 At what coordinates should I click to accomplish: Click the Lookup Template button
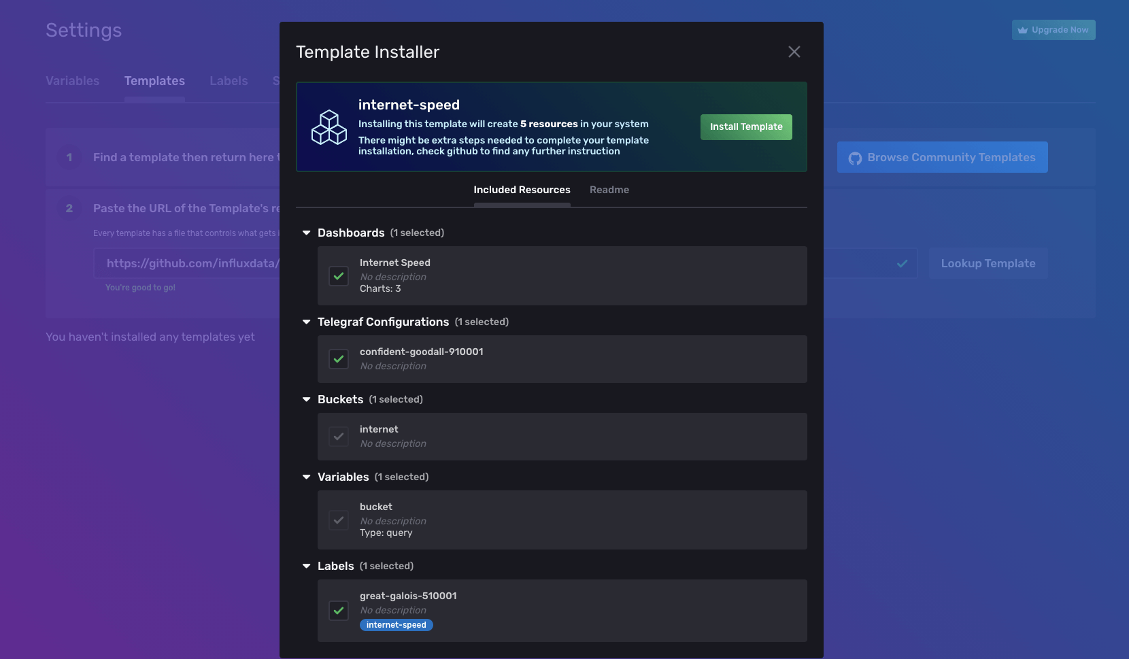pyautogui.click(x=988, y=263)
